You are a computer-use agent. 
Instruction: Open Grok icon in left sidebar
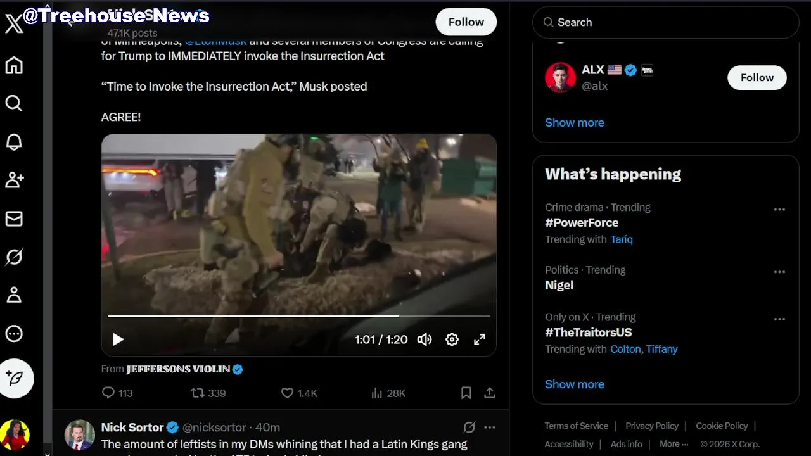(14, 256)
